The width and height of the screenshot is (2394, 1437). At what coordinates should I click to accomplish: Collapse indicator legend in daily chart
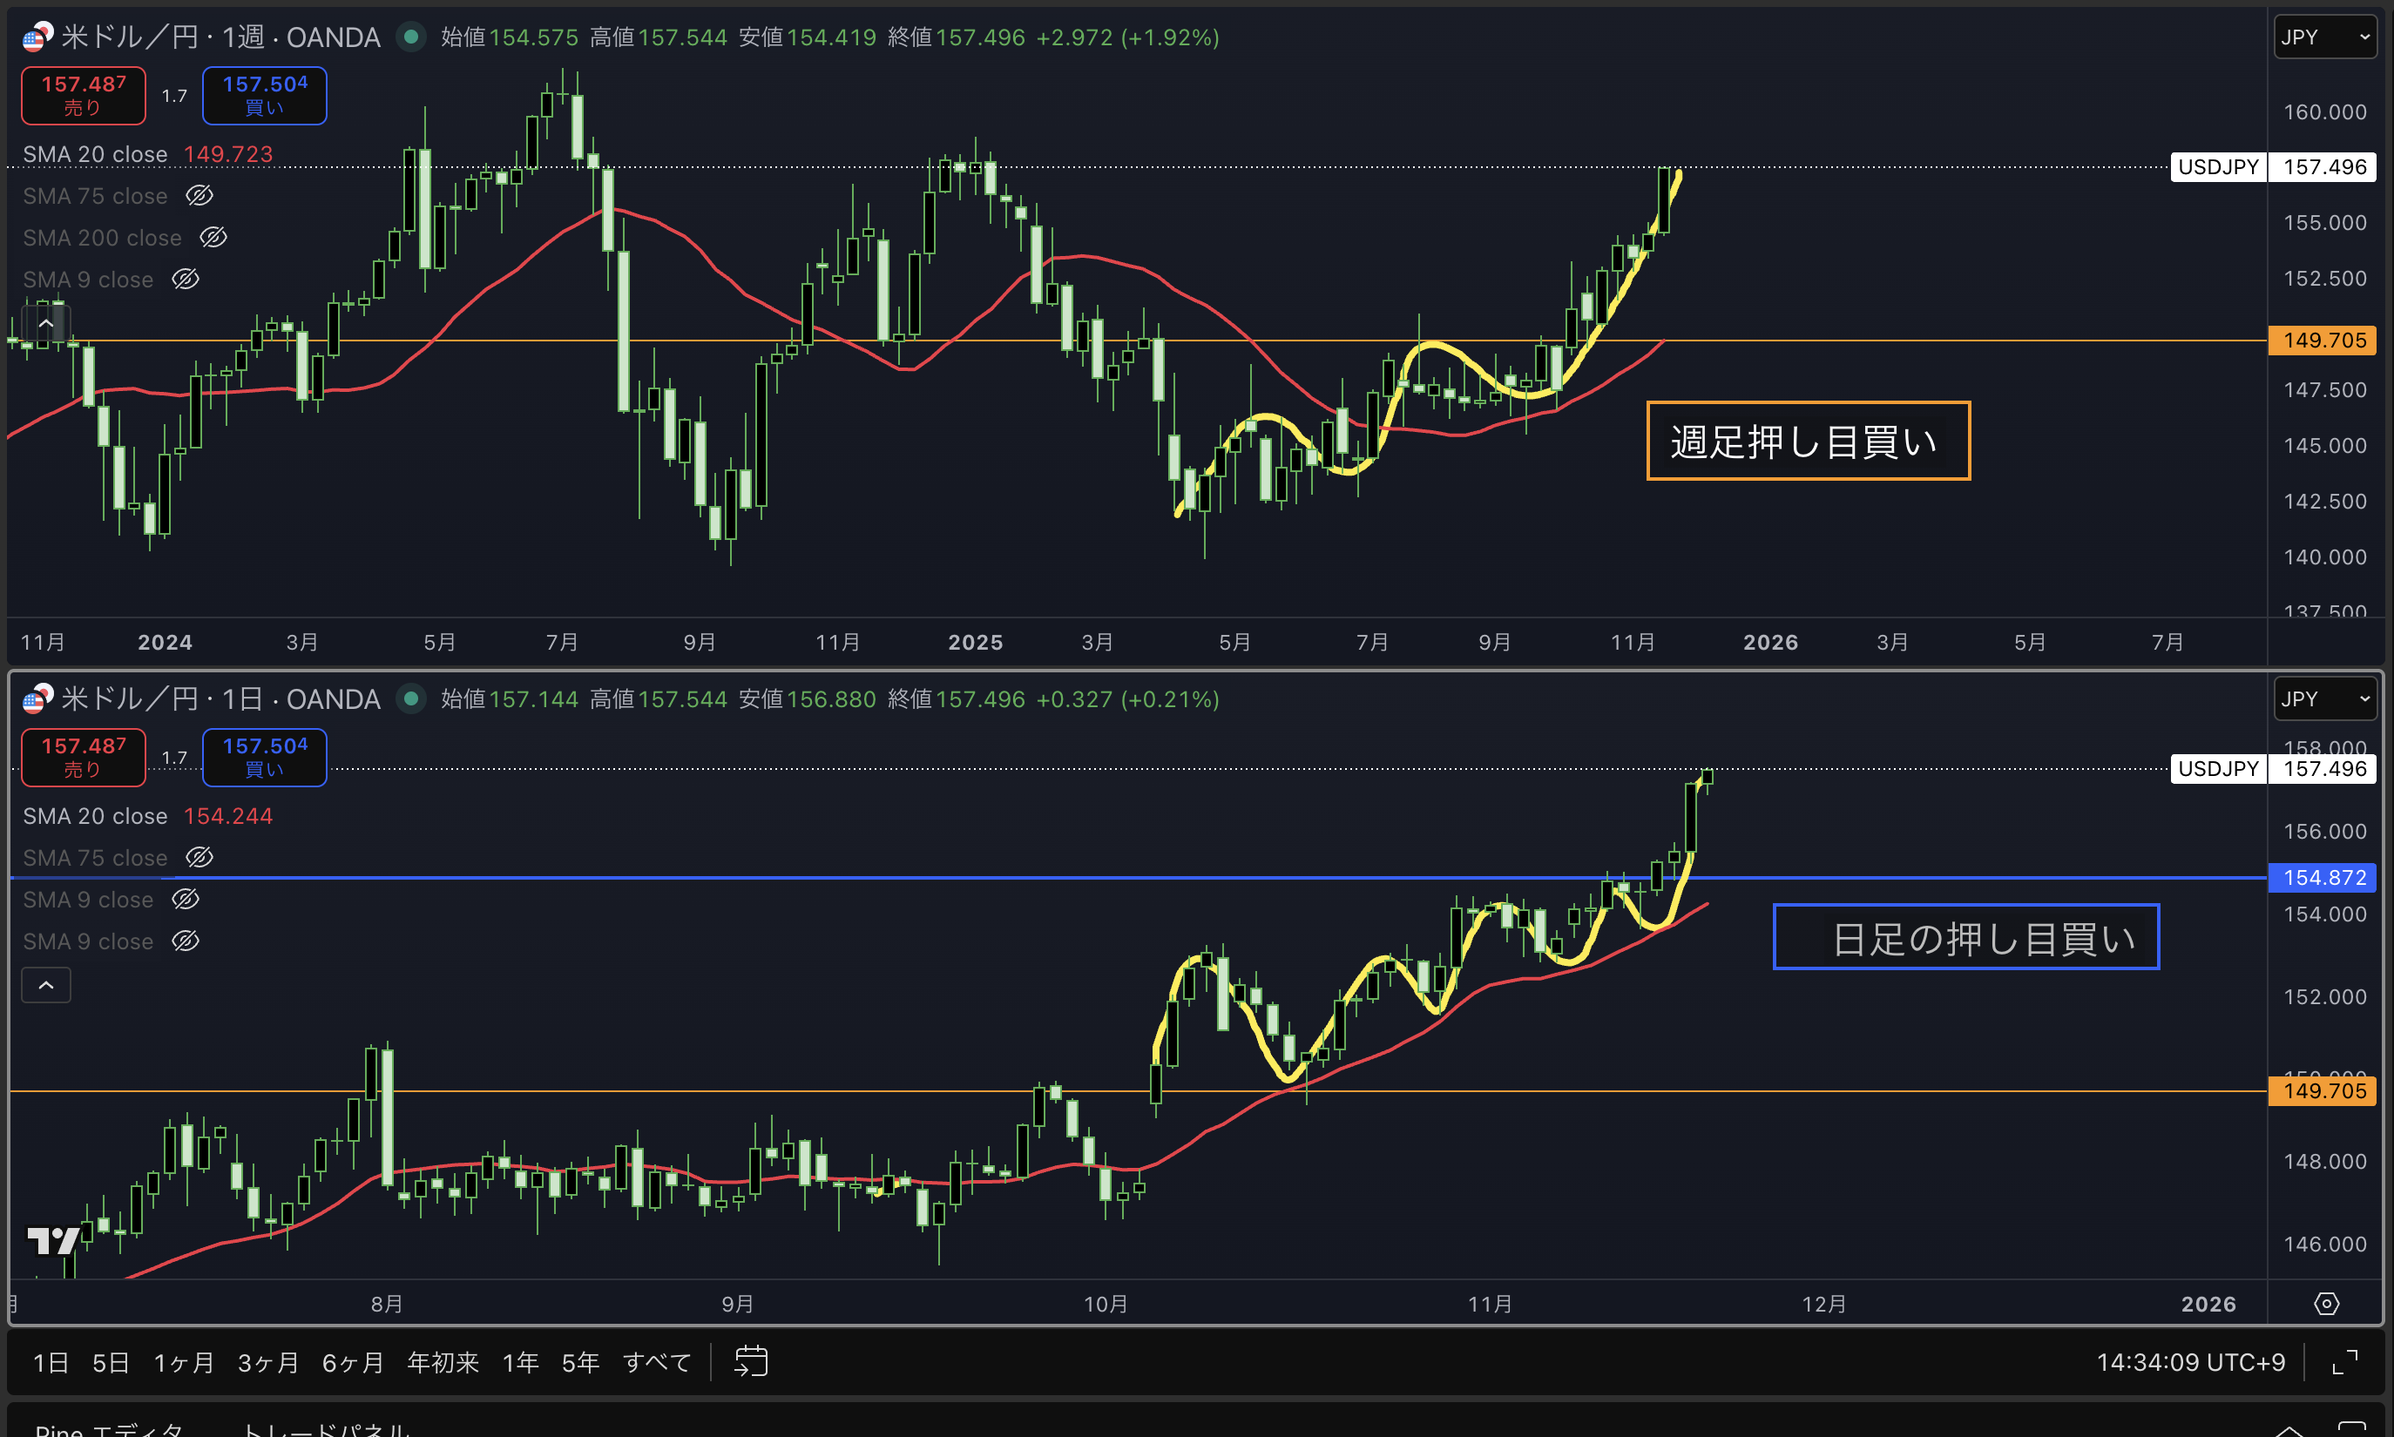[46, 985]
